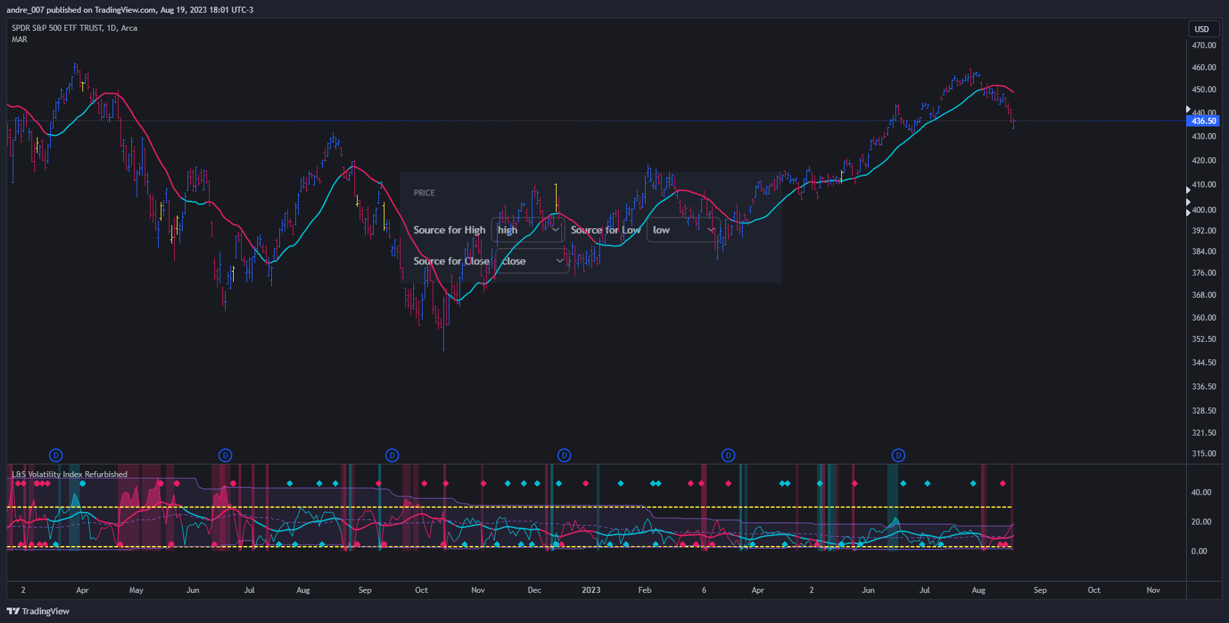The height and width of the screenshot is (623, 1229).
Task: Click the 392.00 price axis label
Action: click(x=1204, y=231)
